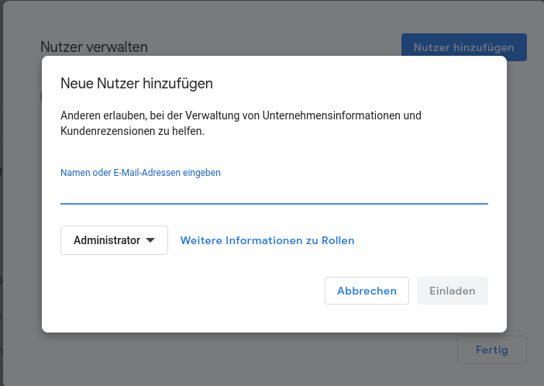Click the 'Namen oder E-Mail-Adressen eingeben' label
Viewport: 544px width, 386px height.
click(140, 173)
